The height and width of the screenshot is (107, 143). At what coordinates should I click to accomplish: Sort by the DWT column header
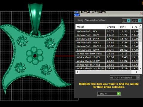(125, 27)
